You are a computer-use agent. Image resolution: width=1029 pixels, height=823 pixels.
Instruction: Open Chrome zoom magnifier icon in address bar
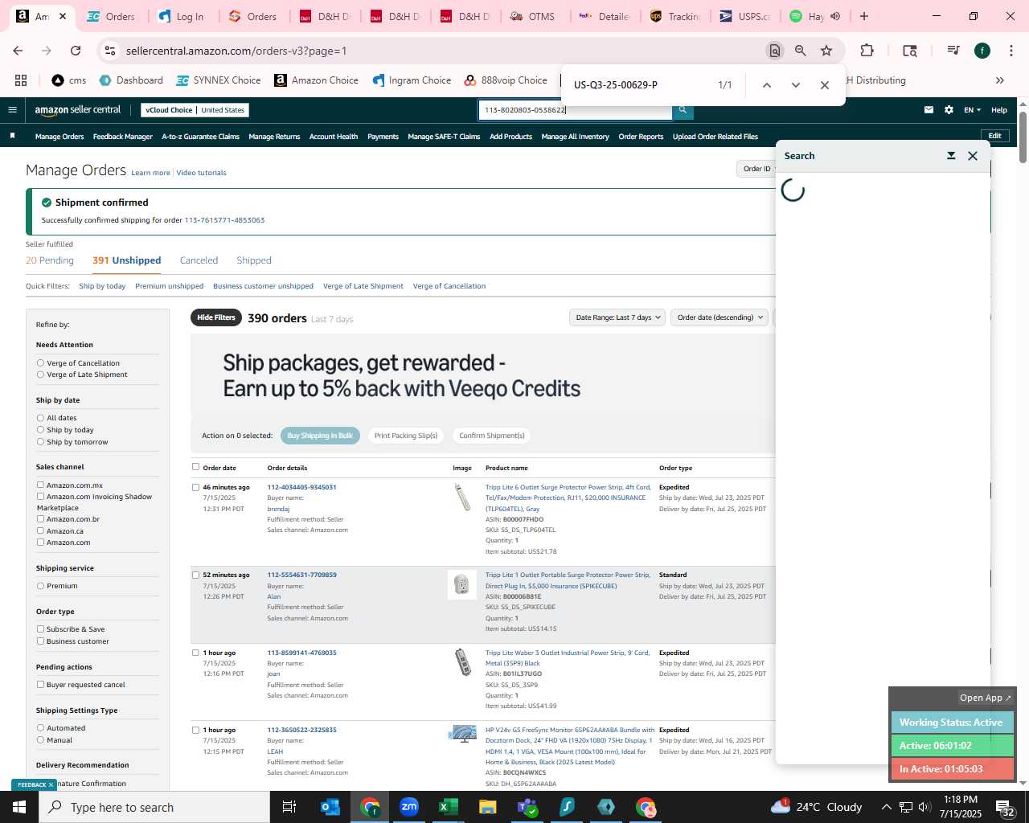(801, 51)
